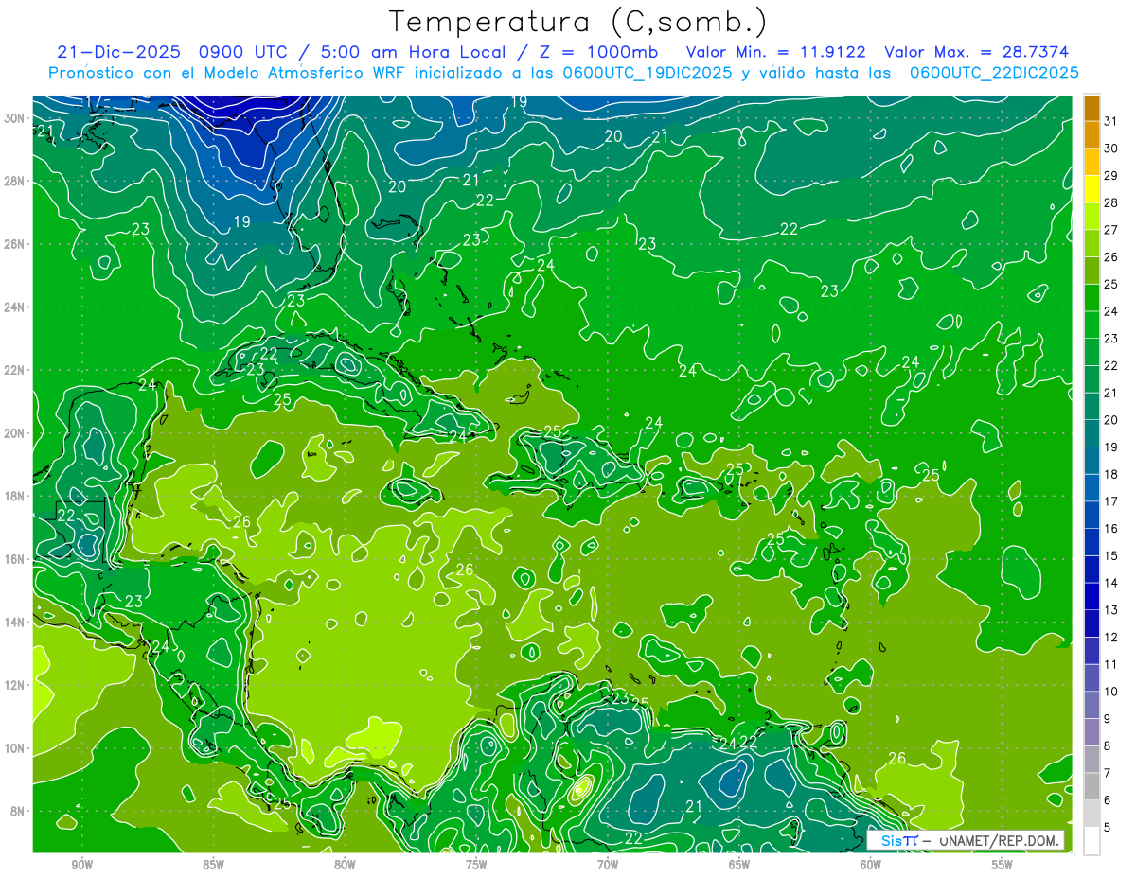Click the "65W" longitude axis label
This screenshot has height=877, width=1136.
pos(739,866)
